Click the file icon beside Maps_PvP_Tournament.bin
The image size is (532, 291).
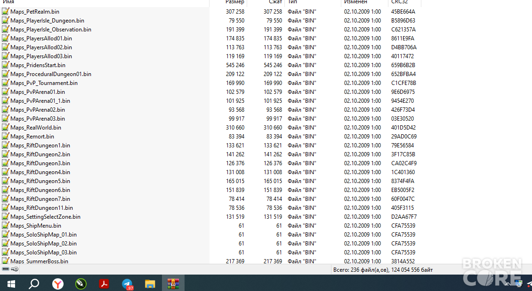click(x=6, y=83)
